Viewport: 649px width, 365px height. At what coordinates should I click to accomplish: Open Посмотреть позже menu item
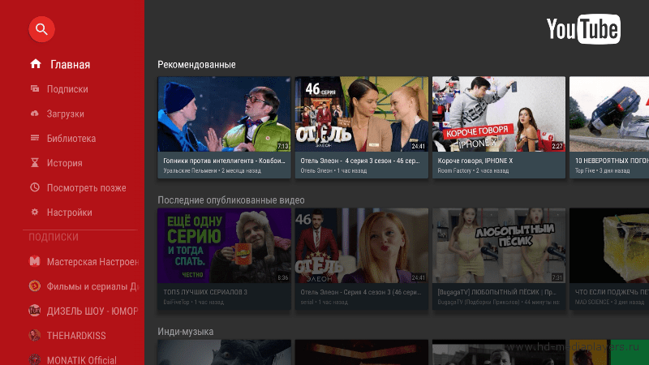click(x=87, y=188)
